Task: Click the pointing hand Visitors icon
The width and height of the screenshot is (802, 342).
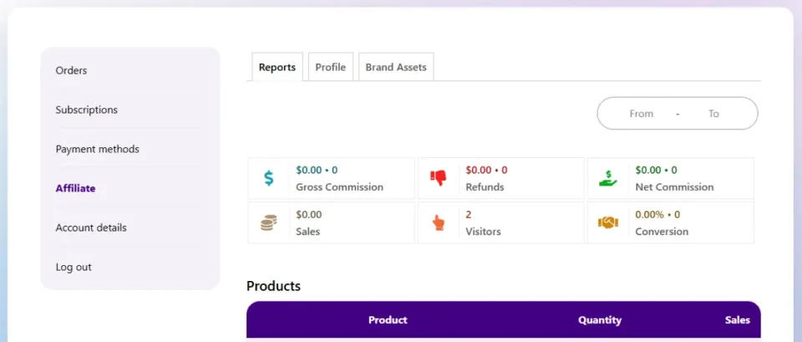Action: coord(438,222)
